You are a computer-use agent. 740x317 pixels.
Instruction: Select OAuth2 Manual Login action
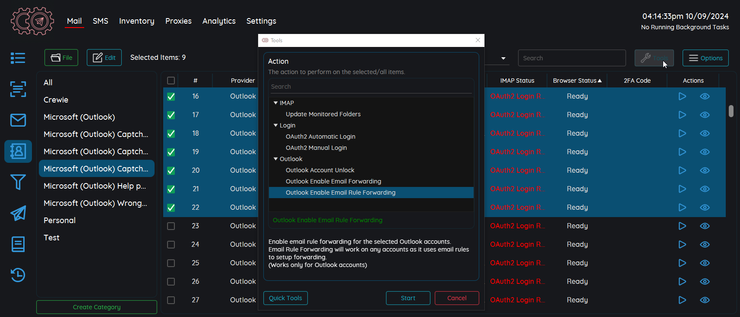pos(316,148)
